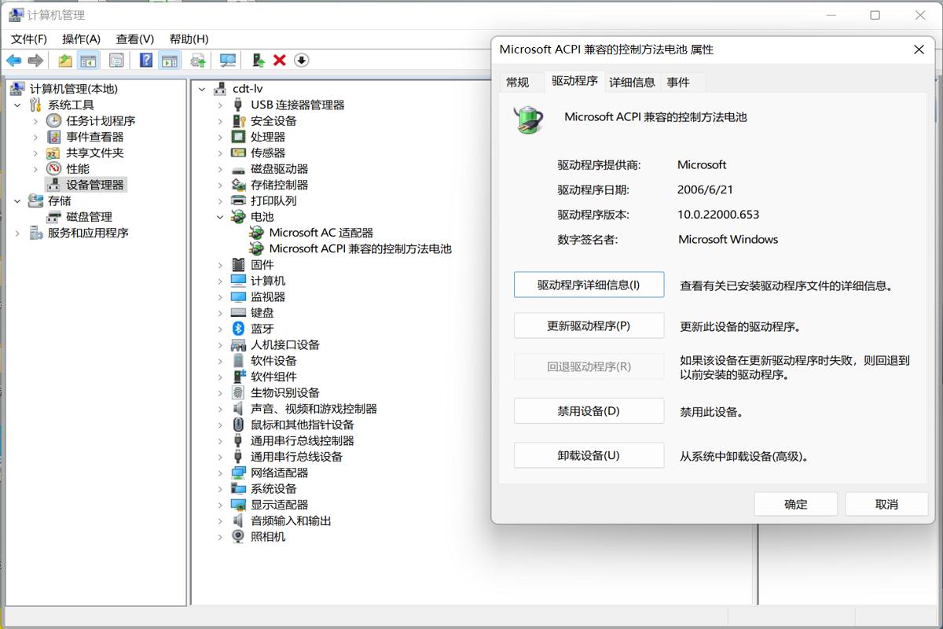Click the blue Back arrow in toolbar

point(13,61)
